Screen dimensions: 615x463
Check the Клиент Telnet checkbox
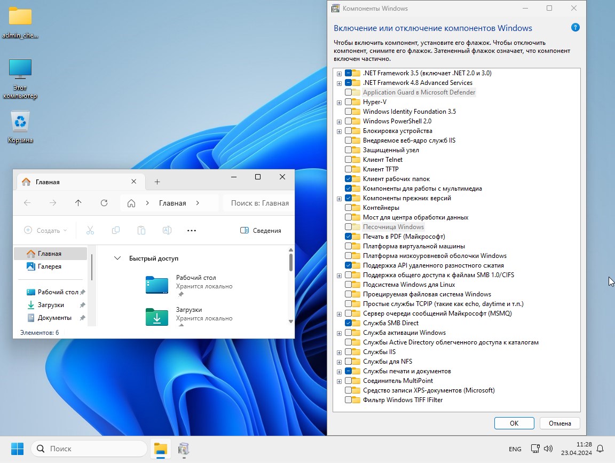click(349, 160)
